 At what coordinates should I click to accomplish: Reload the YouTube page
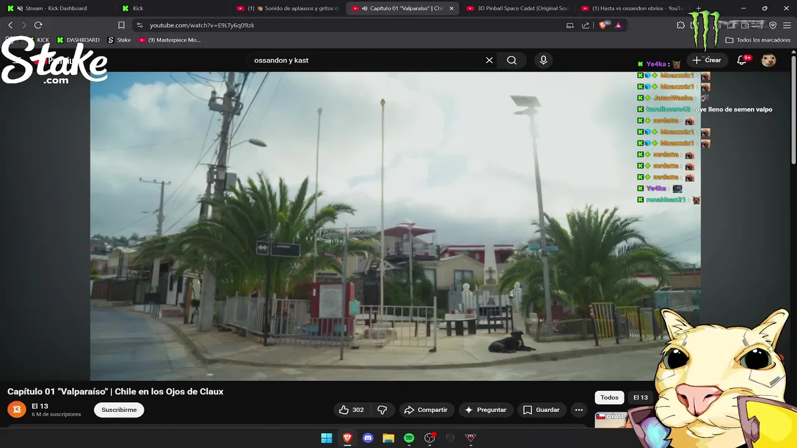click(38, 25)
